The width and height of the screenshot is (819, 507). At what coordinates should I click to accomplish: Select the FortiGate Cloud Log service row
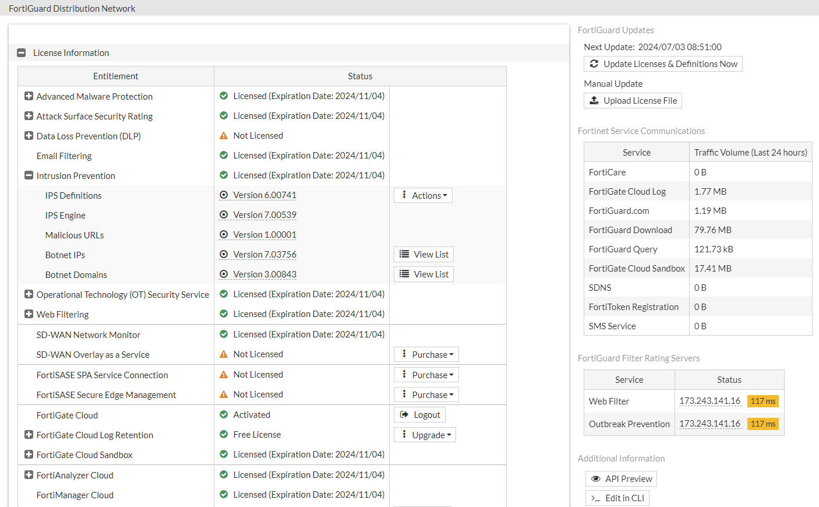coord(698,191)
